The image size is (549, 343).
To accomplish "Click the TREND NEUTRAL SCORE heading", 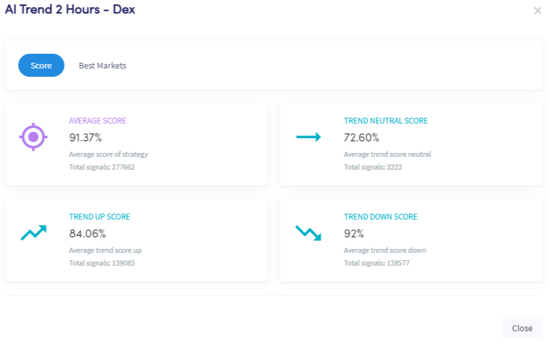I will [x=386, y=121].
